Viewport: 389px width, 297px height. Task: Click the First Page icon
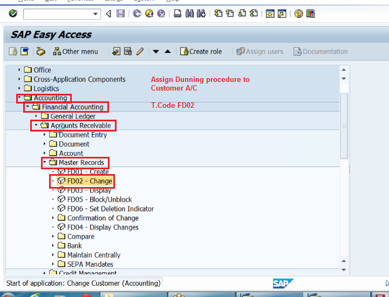coord(218,13)
